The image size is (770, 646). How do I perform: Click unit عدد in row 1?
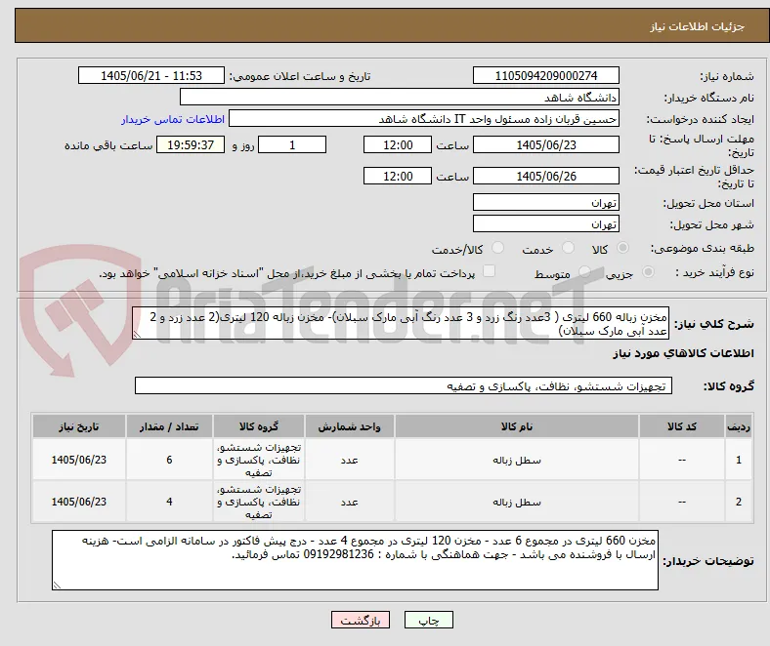[349, 460]
